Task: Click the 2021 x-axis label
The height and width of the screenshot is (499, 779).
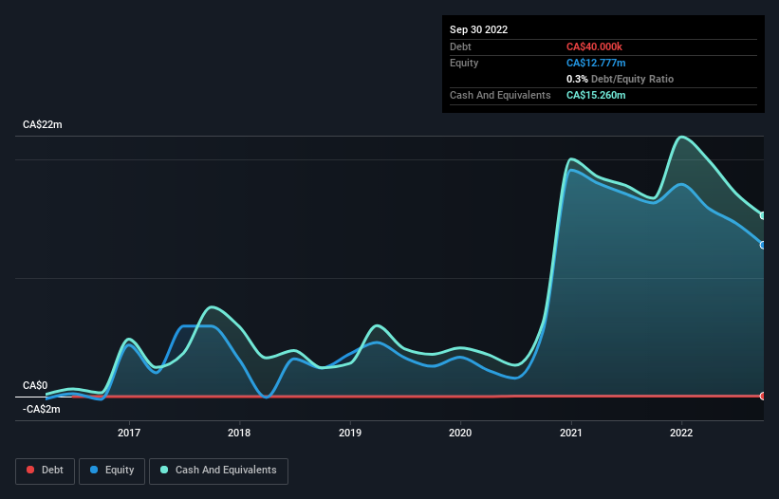Action: pyautogui.click(x=571, y=433)
